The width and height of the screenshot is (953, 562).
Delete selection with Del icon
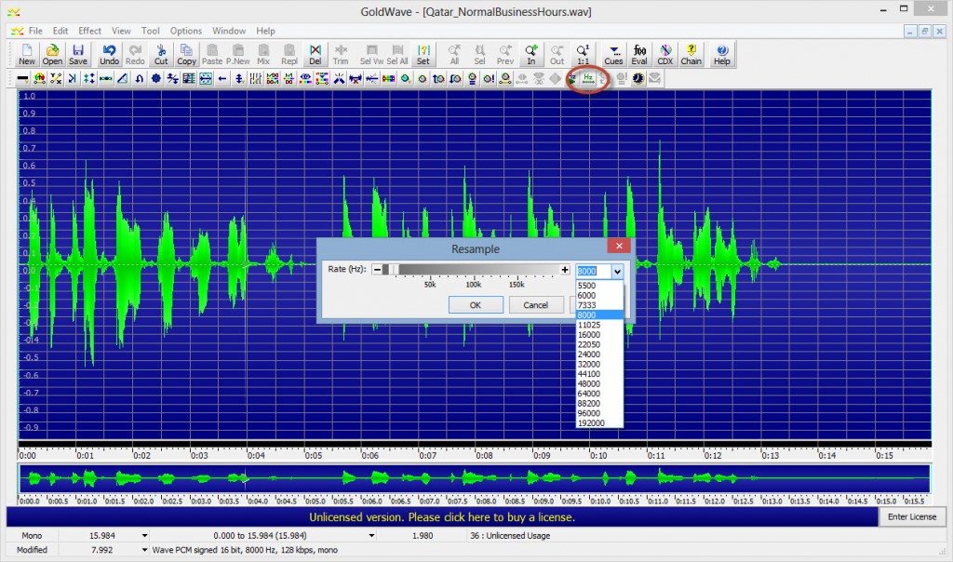[315, 54]
